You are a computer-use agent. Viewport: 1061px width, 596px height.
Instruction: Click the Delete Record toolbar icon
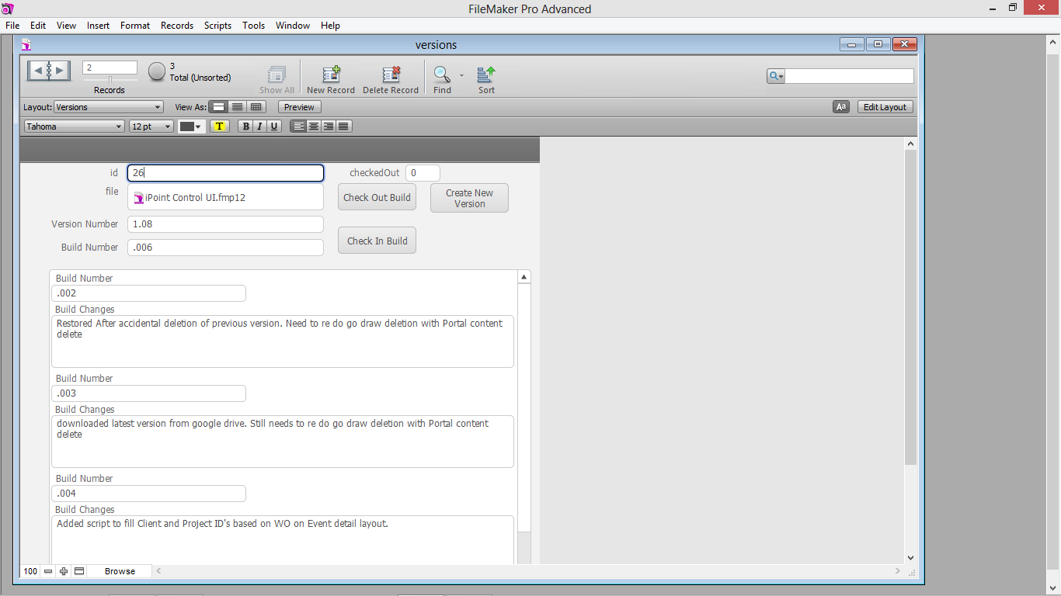[x=391, y=74]
